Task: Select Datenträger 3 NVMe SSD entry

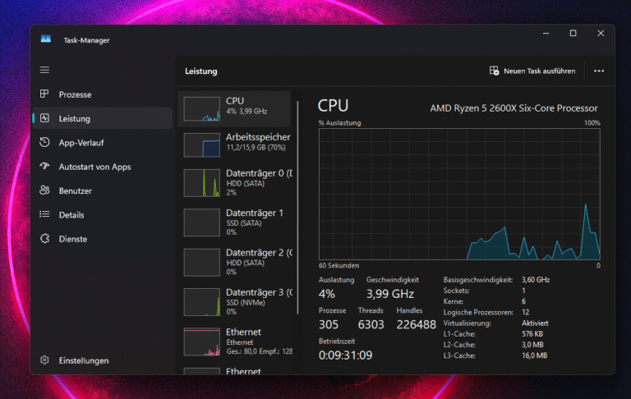Action: [x=236, y=301]
